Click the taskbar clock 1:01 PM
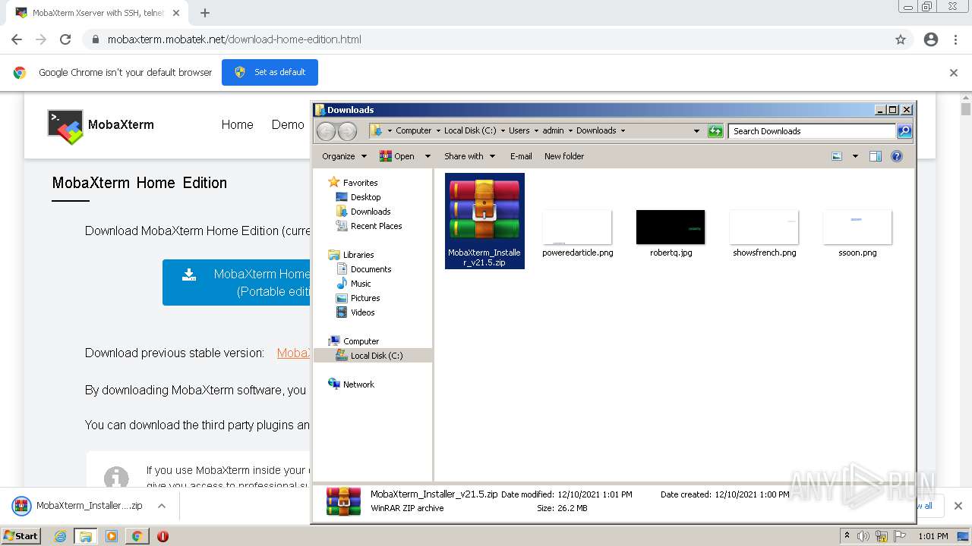Screen dimensions: 972x546 [x=933, y=536]
